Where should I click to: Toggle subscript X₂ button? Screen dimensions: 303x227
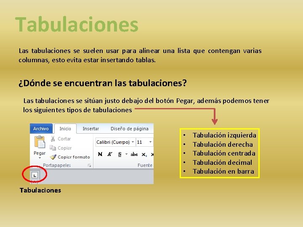144,154
